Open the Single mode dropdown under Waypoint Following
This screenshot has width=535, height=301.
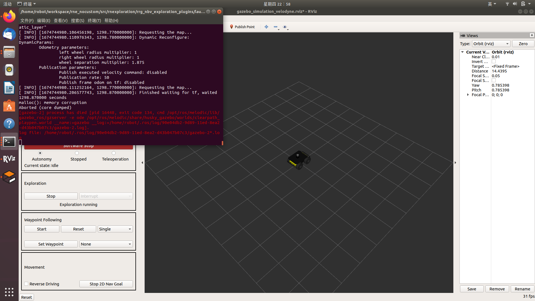pos(115,229)
